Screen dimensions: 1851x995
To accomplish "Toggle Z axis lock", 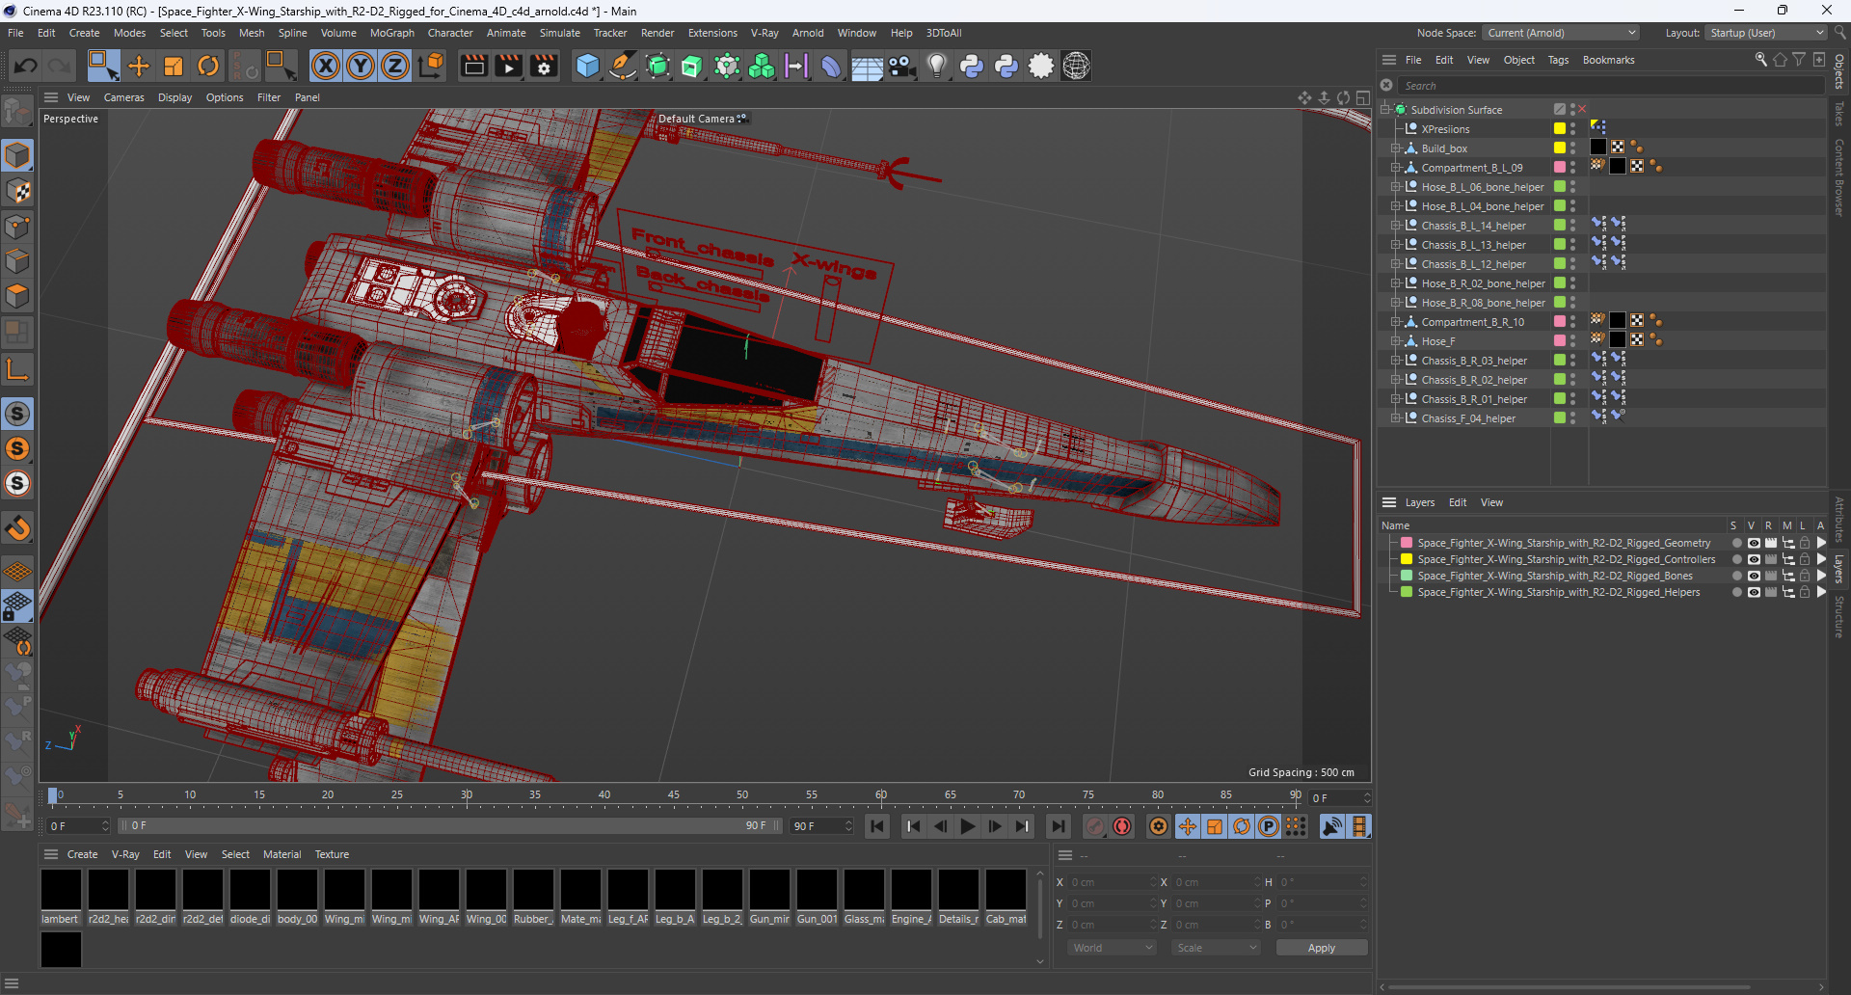I will (x=395, y=66).
